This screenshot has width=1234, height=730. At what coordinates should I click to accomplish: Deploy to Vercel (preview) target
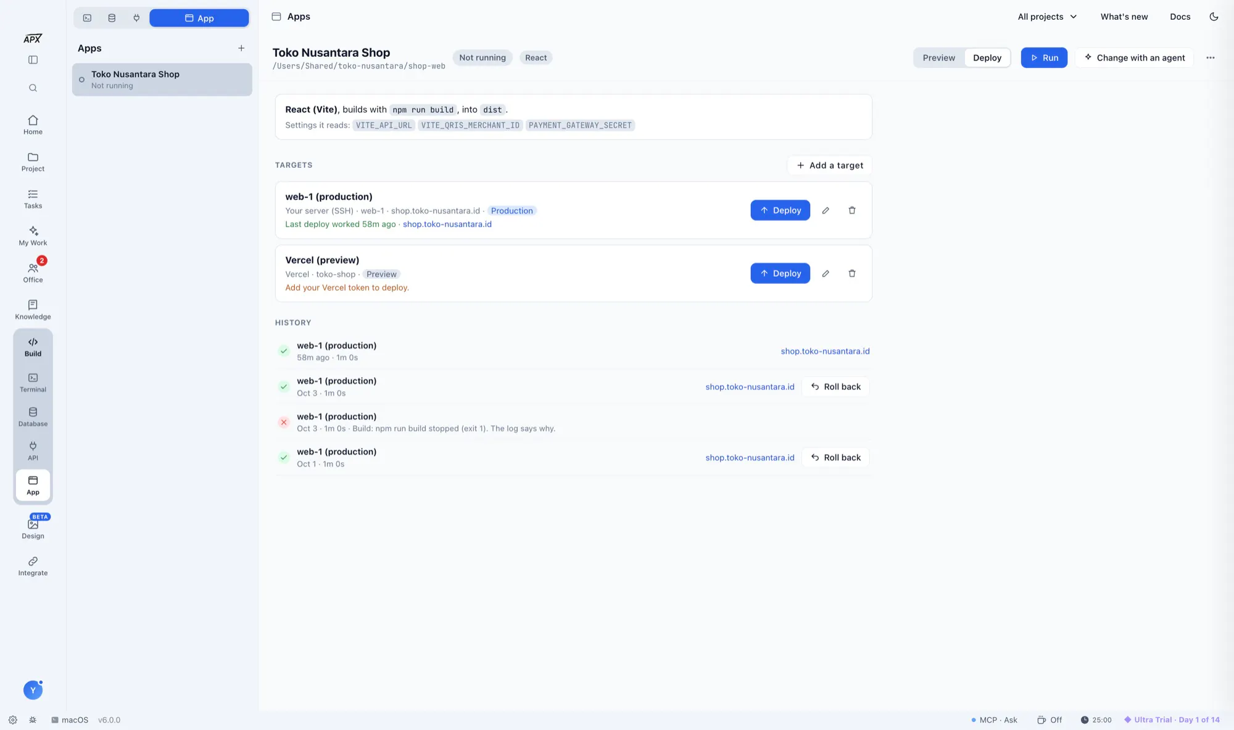[780, 273]
